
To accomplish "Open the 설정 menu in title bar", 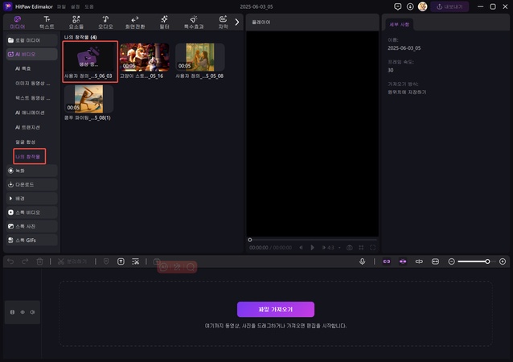I will 76,6.
